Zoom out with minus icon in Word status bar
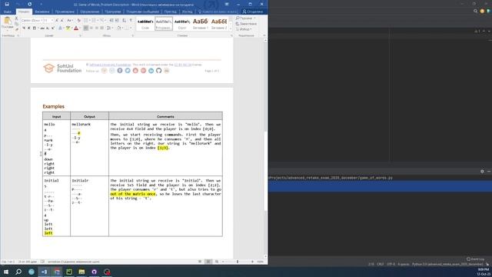This screenshot has height=277, width=492. [223, 262]
